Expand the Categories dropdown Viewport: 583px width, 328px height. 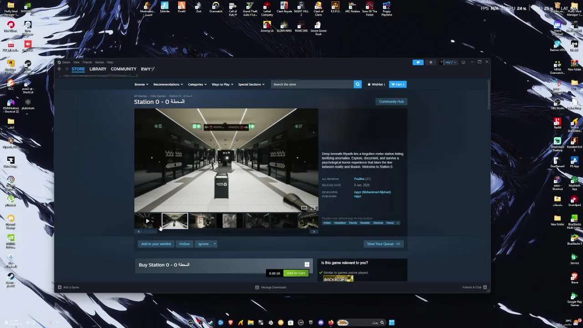[x=197, y=84]
